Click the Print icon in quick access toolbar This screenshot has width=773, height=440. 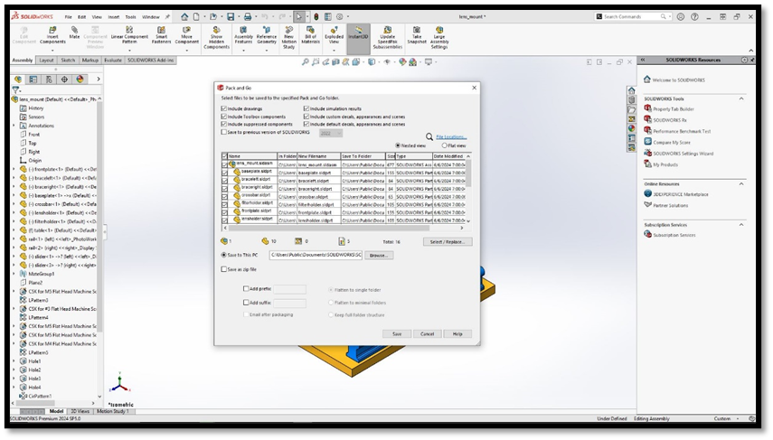248,17
